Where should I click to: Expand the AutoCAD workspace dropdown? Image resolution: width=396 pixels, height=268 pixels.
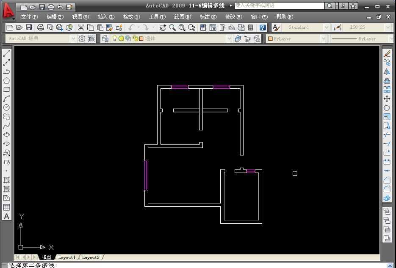point(73,38)
